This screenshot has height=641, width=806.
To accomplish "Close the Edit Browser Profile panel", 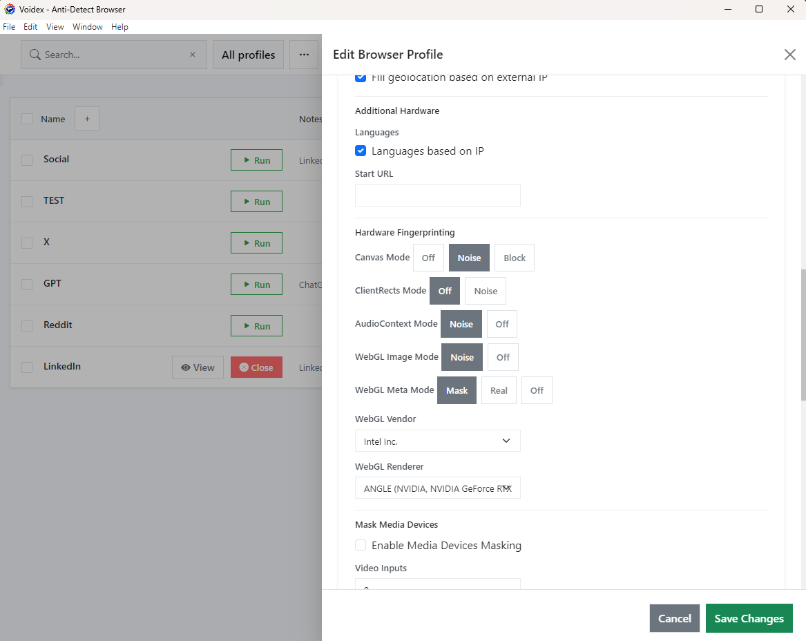I will click(x=789, y=55).
